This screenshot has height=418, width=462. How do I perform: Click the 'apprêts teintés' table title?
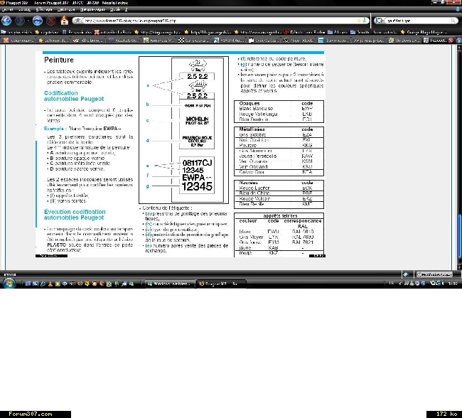coord(280,215)
